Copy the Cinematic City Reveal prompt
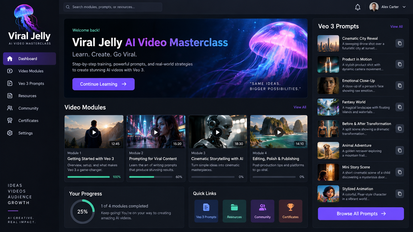 (400, 43)
